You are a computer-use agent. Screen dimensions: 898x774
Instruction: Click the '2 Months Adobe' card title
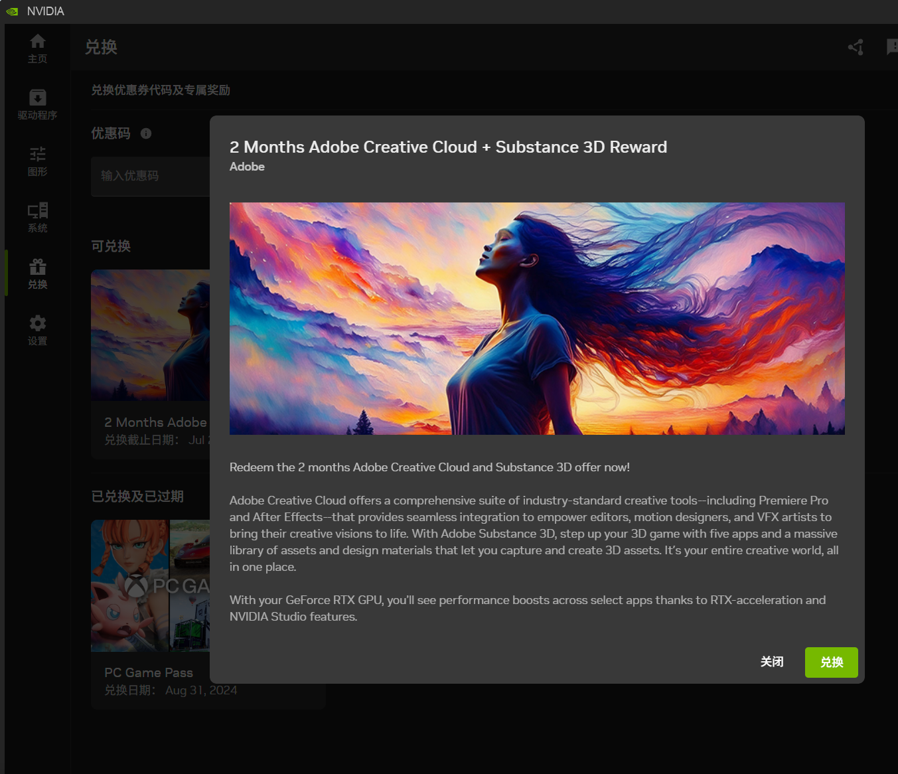(x=155, y=422)
